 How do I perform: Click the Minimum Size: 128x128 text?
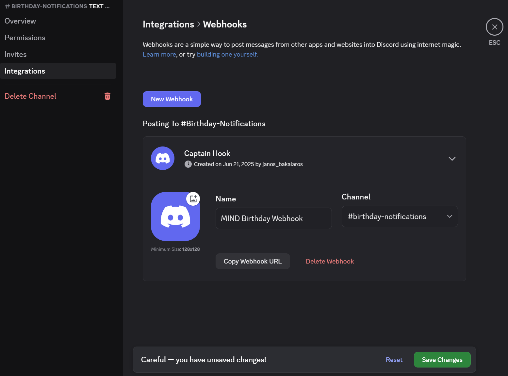pyautogui.click(x=175, y=249)
